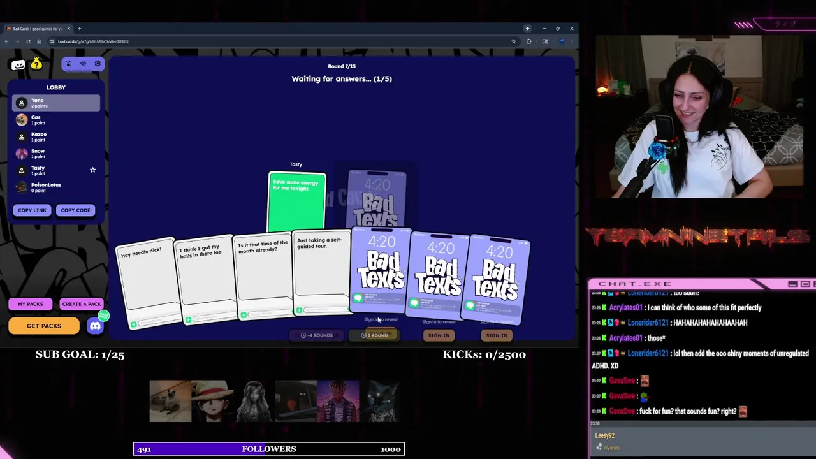Reload the page with the refresh icon
Viewport: 816px width, 459px height.
(x=28, y=41)
